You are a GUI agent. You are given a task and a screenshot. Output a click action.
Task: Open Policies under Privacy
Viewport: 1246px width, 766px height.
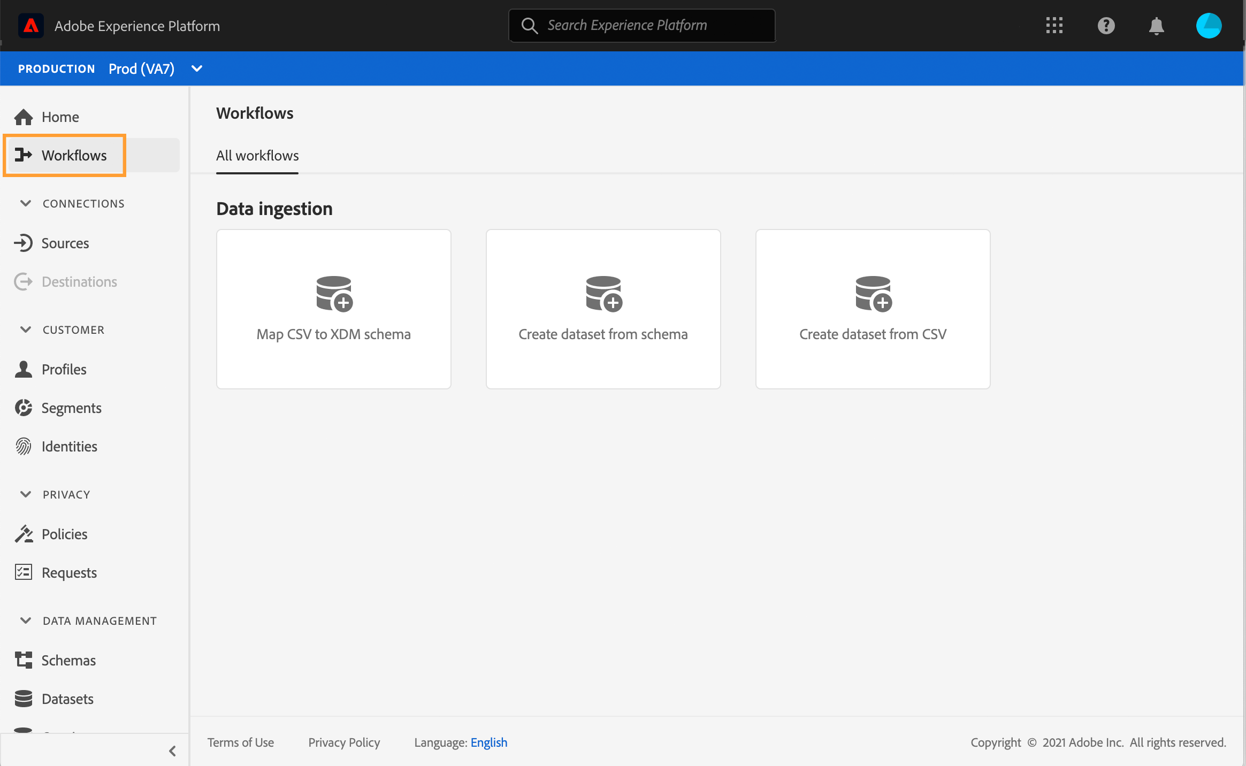point(64,534)
